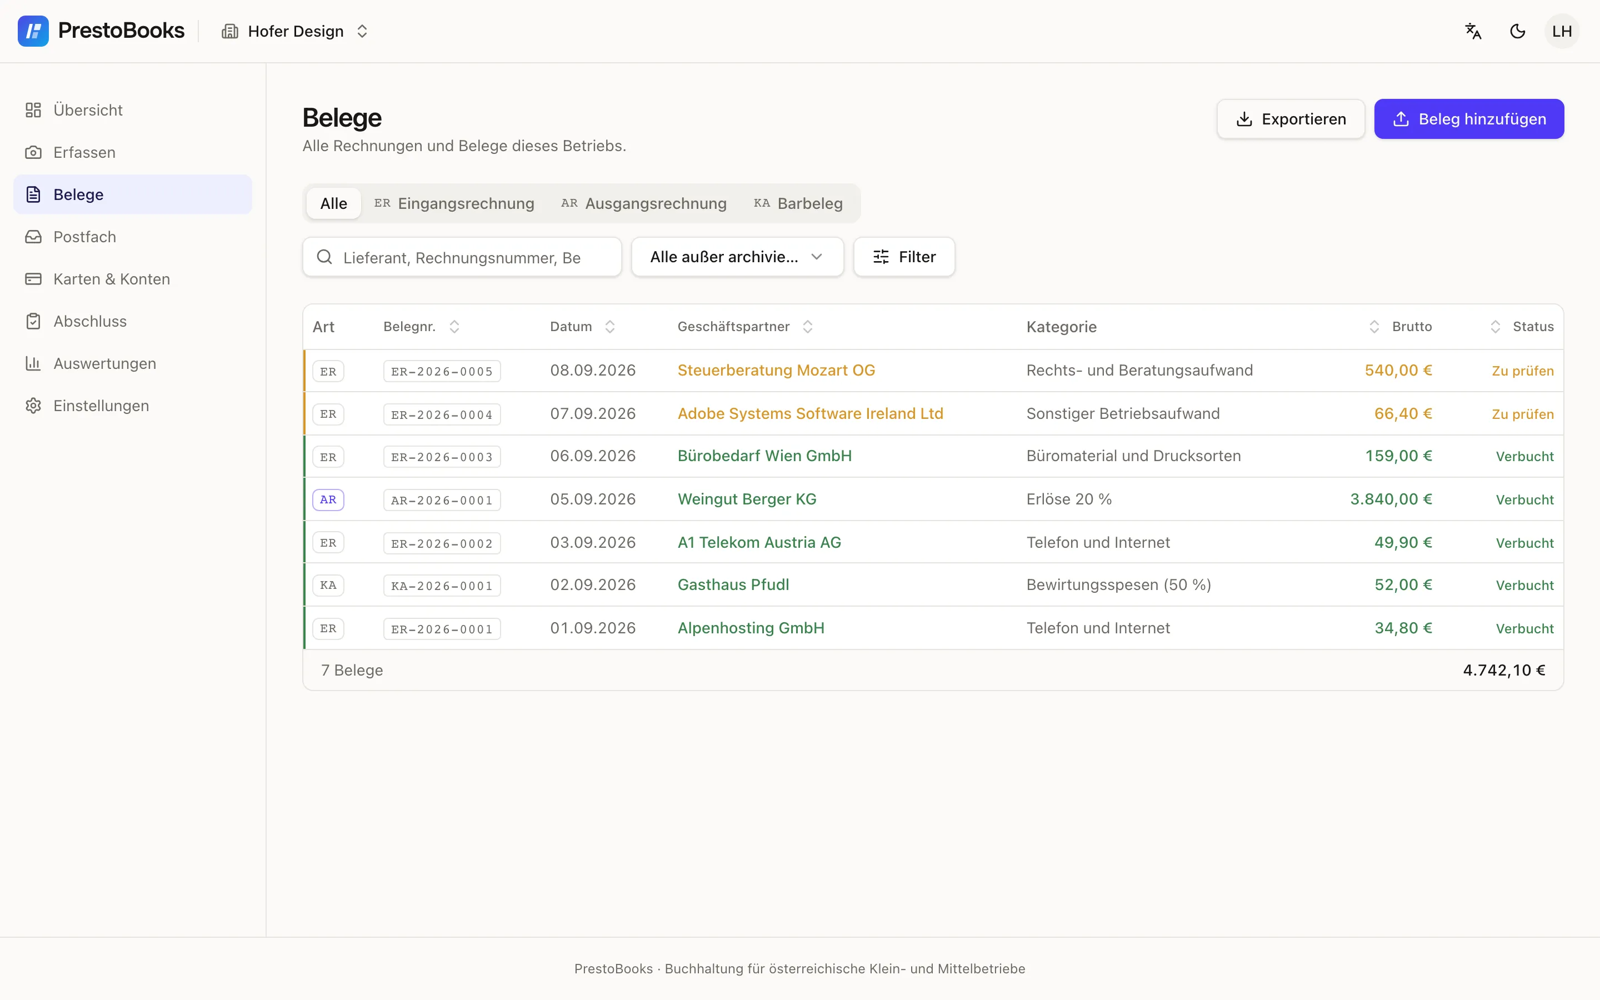Open Auswertungen reports section
The image size is (1600, 1000).
tap(132, 364)
